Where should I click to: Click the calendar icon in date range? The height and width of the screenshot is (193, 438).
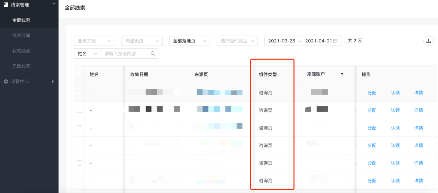(335, 41)
